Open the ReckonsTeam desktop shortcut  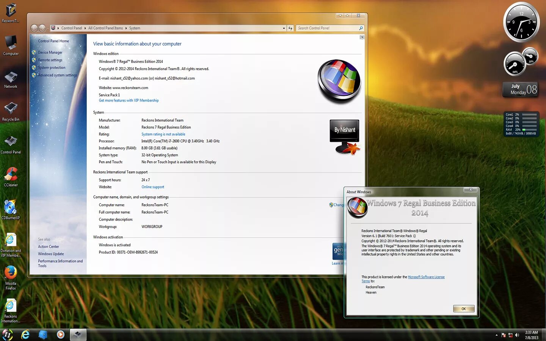pyautogui.click(x=11, y=13)
